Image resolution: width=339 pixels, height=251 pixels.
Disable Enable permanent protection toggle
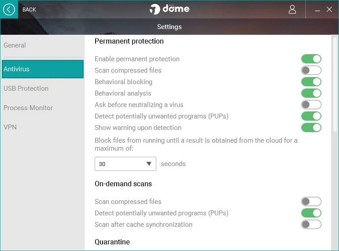[311, 59]
